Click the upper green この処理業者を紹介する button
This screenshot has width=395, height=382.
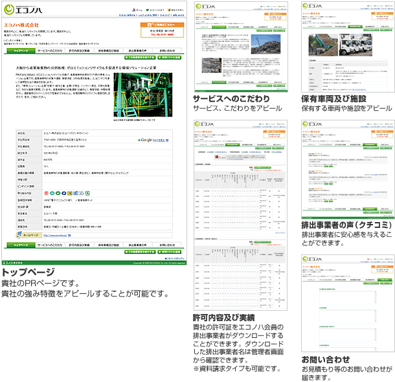coord(140,58)
